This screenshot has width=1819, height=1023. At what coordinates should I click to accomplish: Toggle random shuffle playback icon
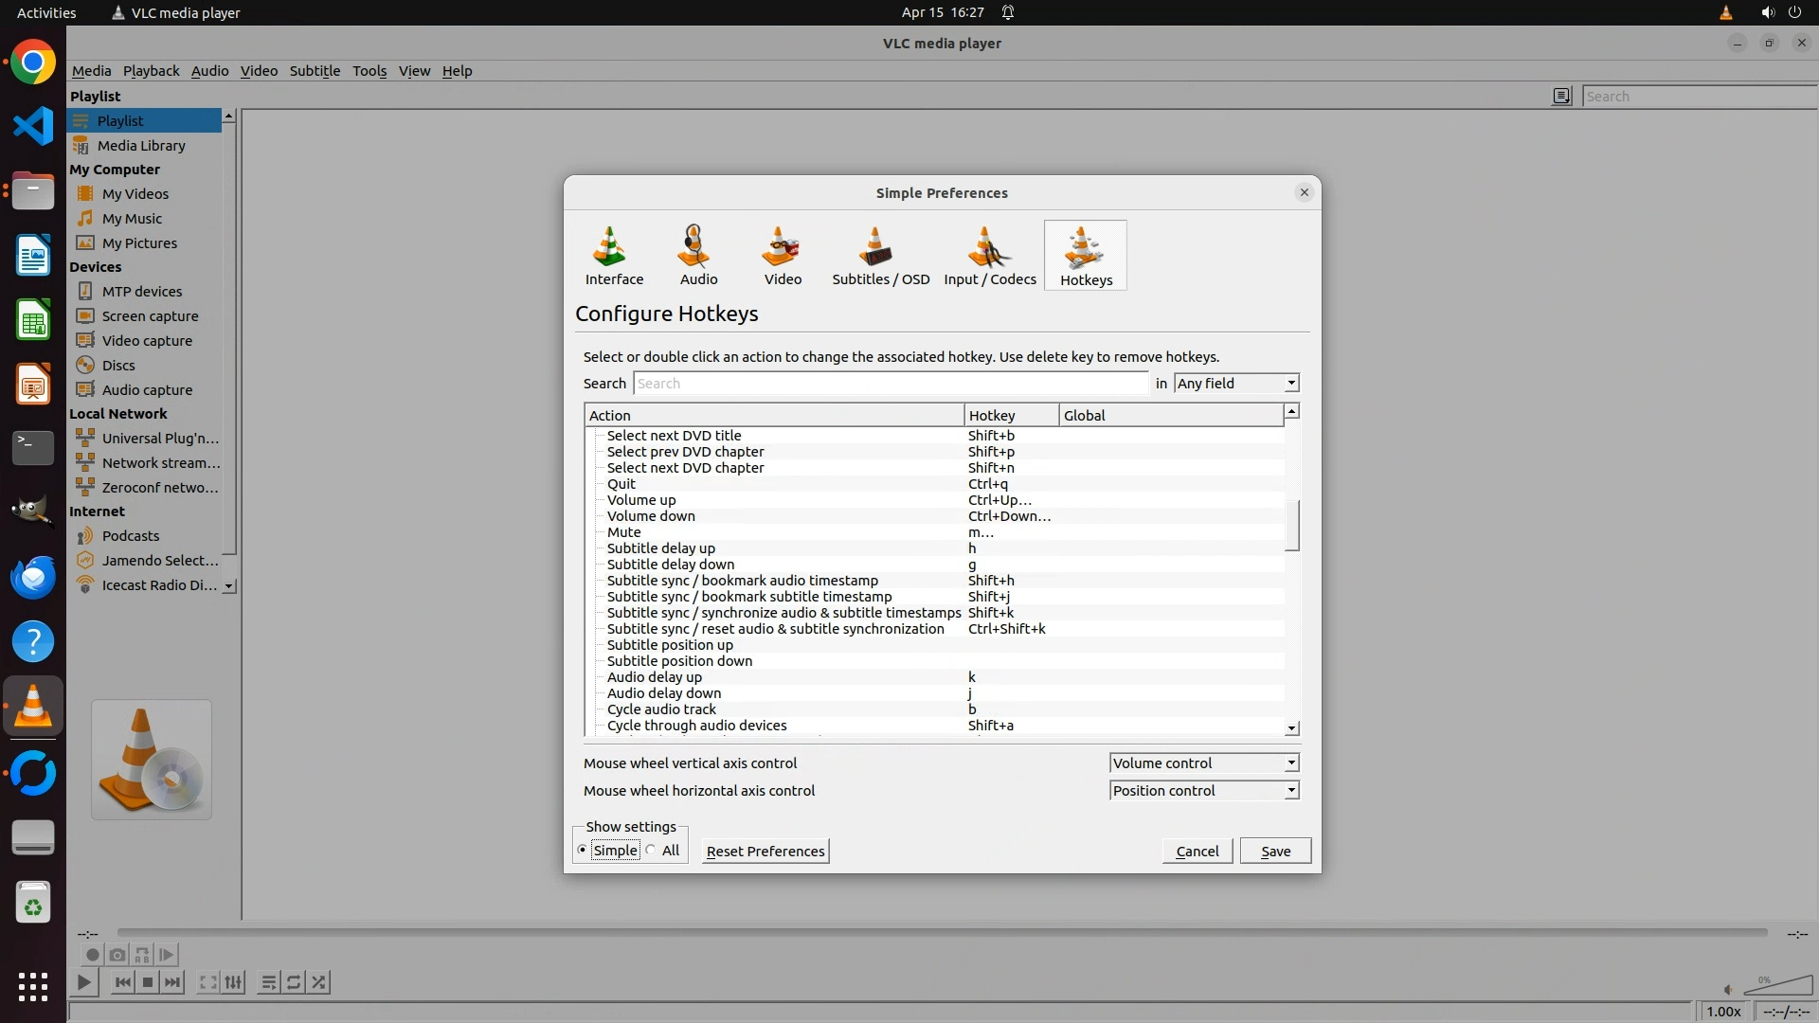pyautogui.click(x=319, y=982)
